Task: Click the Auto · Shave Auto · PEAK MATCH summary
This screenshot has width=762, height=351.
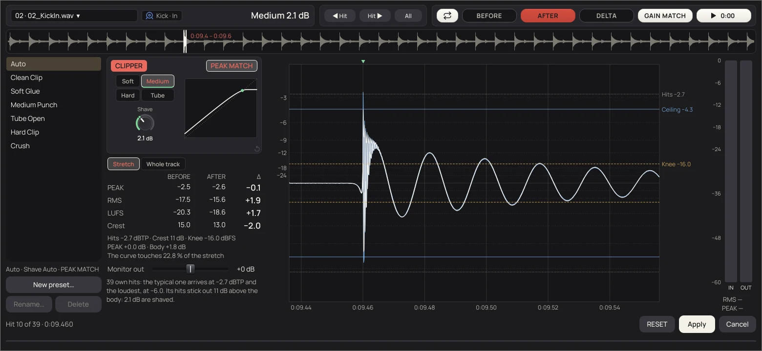Action: pos(52,269)
